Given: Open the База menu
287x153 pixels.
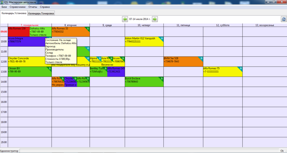Looking at the screenshot, I should coord(4,7).
